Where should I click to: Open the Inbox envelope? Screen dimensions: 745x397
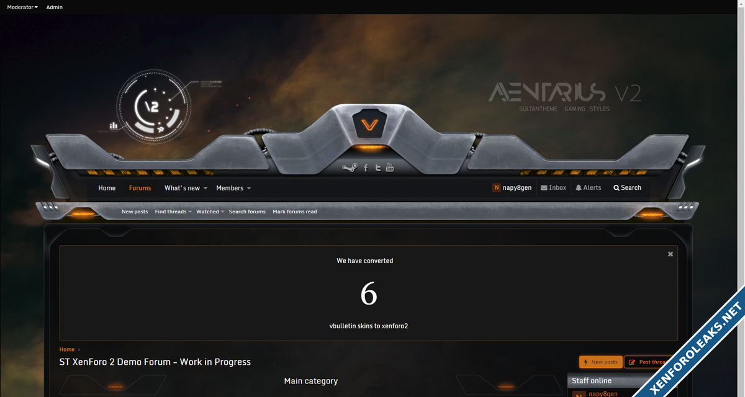(x=553, y=188)
